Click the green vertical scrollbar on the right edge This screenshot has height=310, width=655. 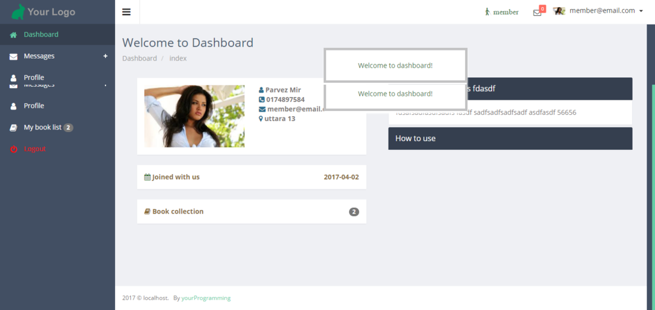[x=652, y=191]
